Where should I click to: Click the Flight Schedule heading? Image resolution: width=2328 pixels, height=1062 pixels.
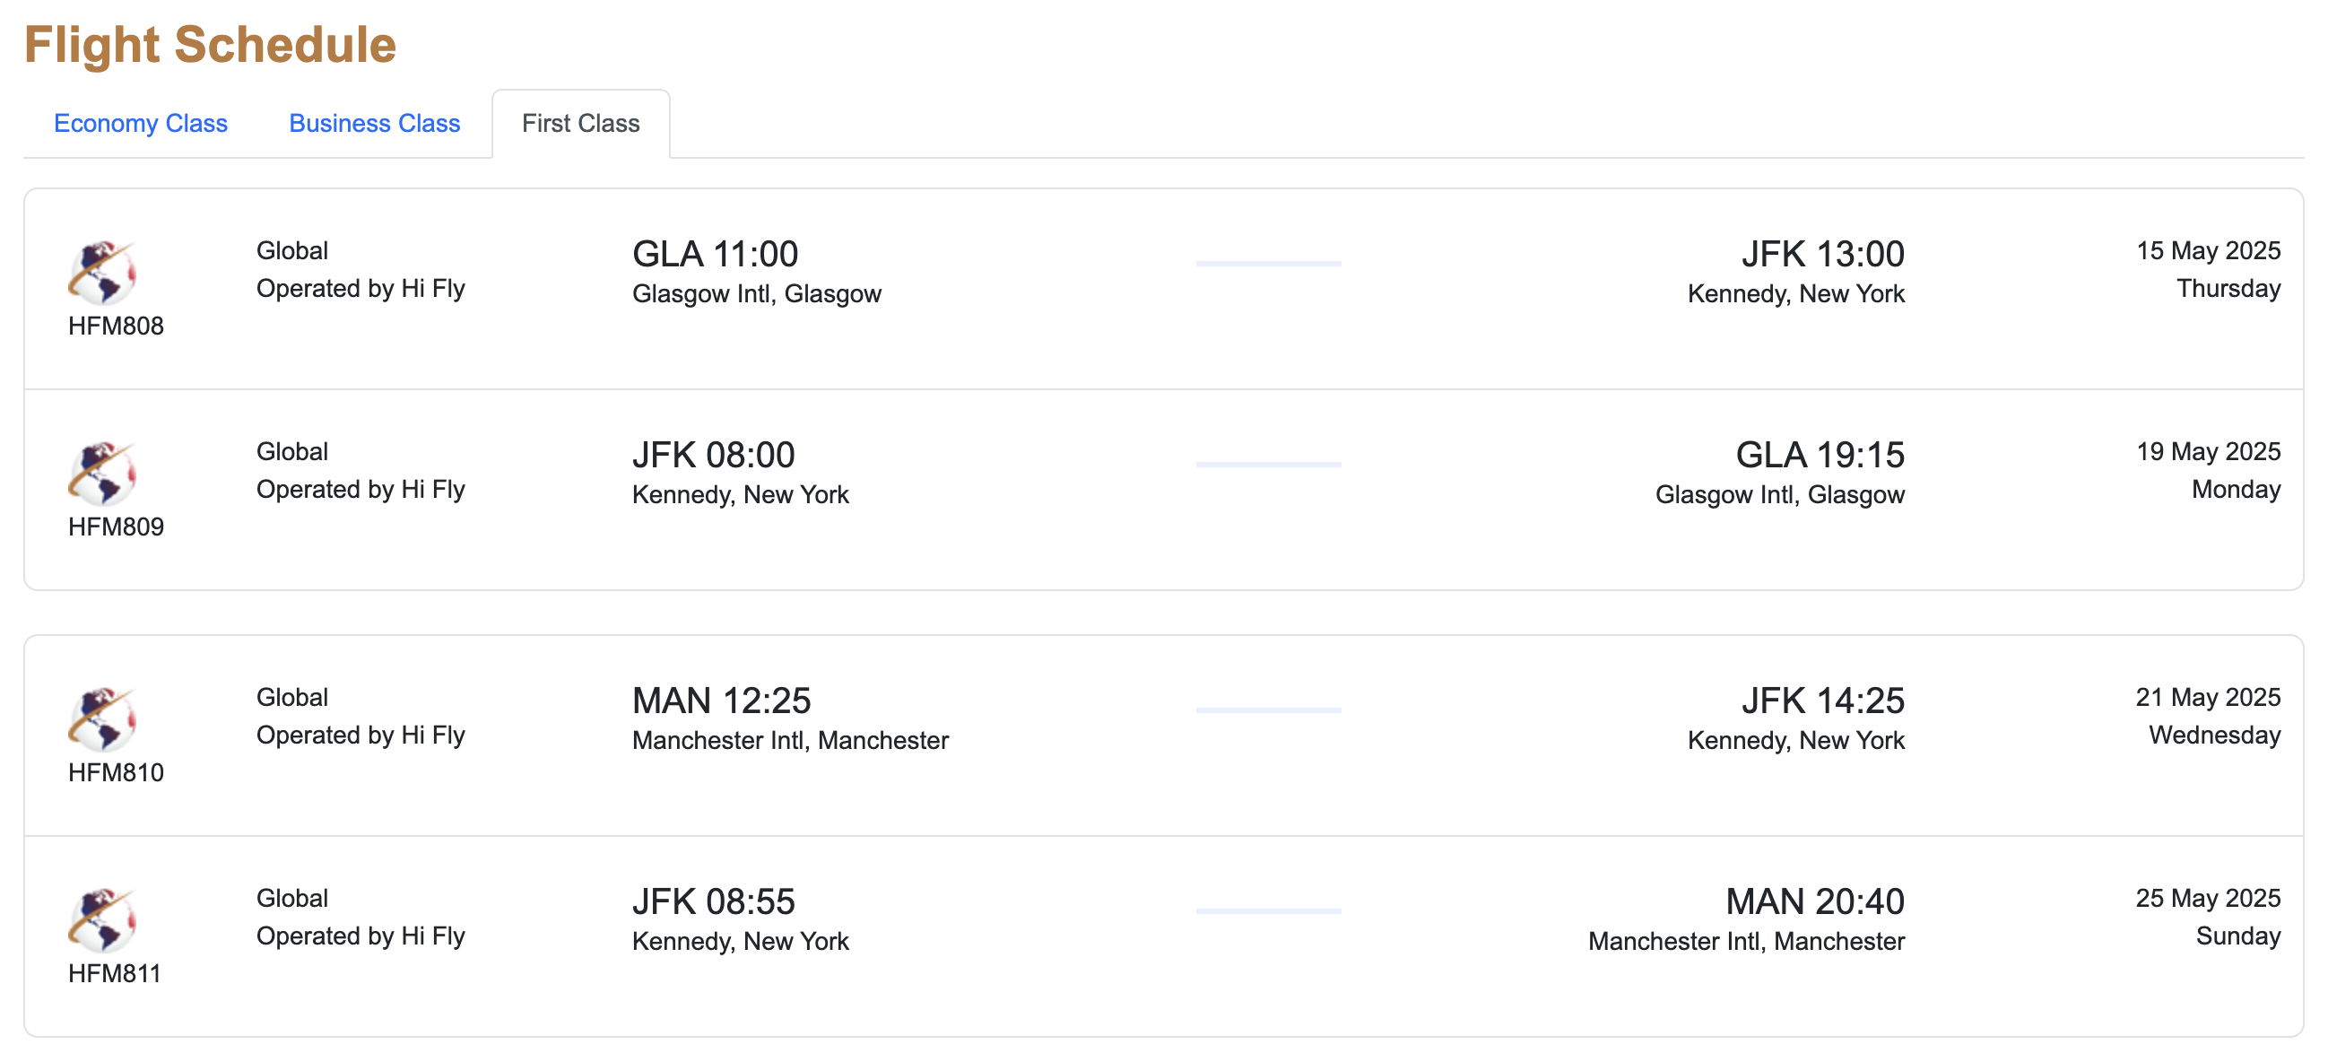[210, 44]
